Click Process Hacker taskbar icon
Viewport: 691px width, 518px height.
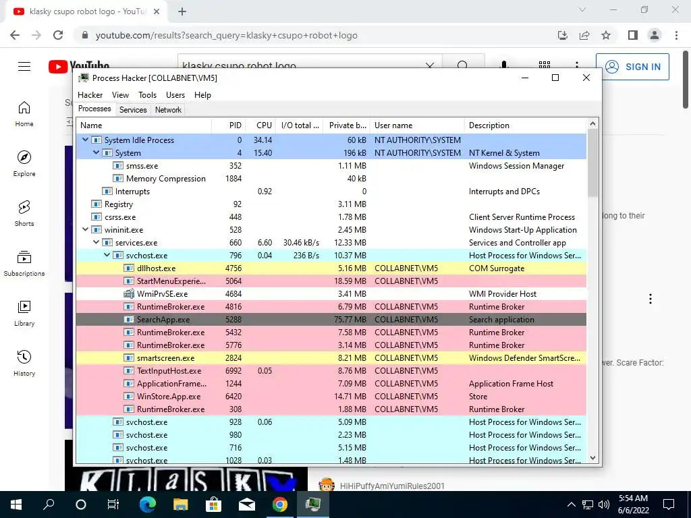click(313, 505)
